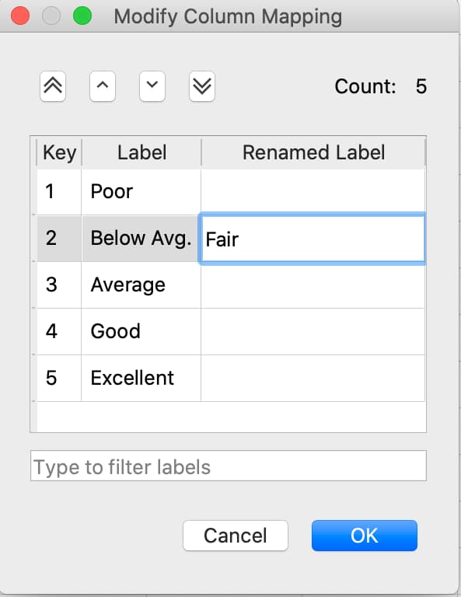Image resolution: width=461 pixels, height=597 pixels.
Task: Click the Key column header
Action: (x=59, y=152)
